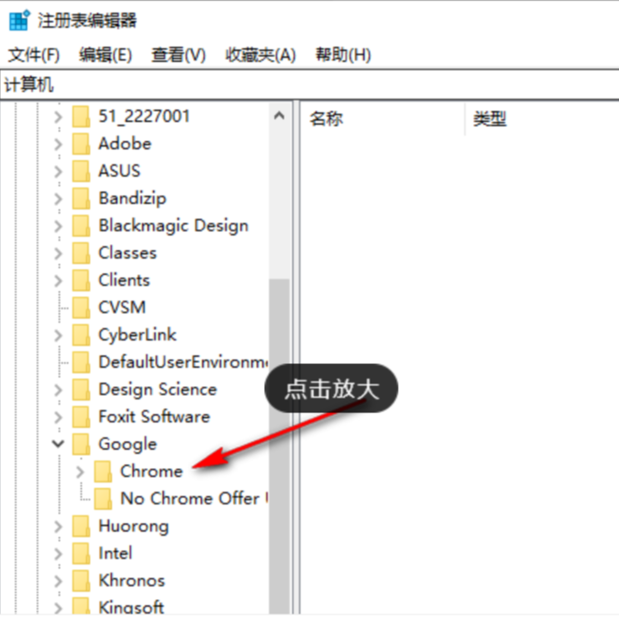
Task: Click the DefaultUserEnvironment folder icon
Action: click(x=81, y=362)
